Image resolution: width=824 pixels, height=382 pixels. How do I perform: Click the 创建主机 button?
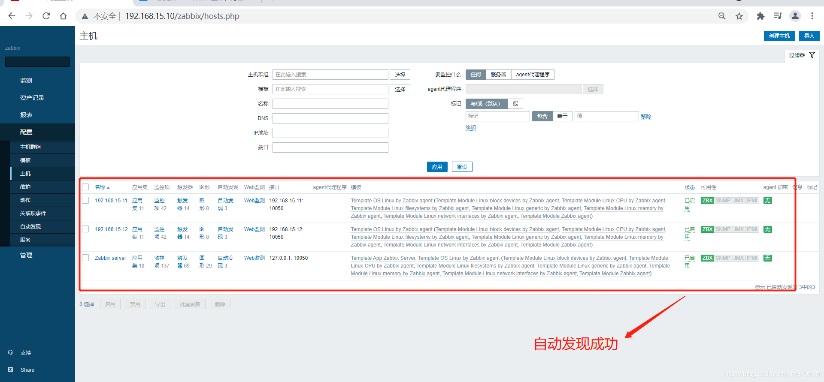tap(779, 36)
